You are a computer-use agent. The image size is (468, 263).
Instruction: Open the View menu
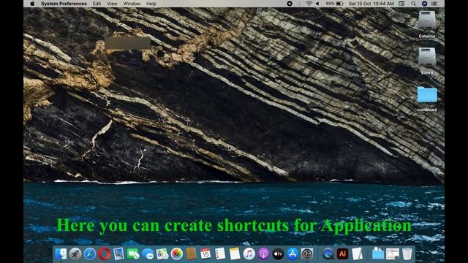(x=112, y=4)
